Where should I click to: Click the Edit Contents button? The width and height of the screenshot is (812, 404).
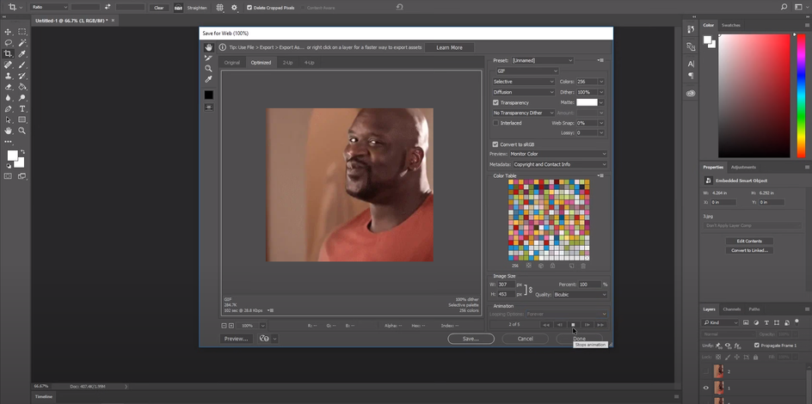(749, 241)
